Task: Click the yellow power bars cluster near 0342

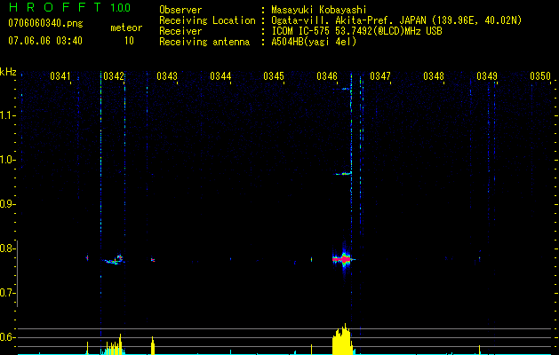Action: pyautogui.click(x=113, y=344)
